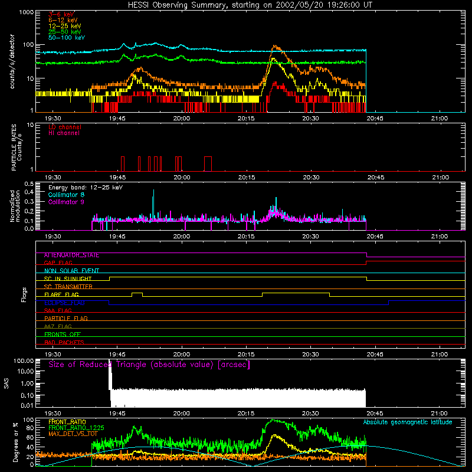Click 'Size of Reduced Triangle' plot title
This screenshot has height=472, width=472.
pyautogui.click(x=149, y=365)
